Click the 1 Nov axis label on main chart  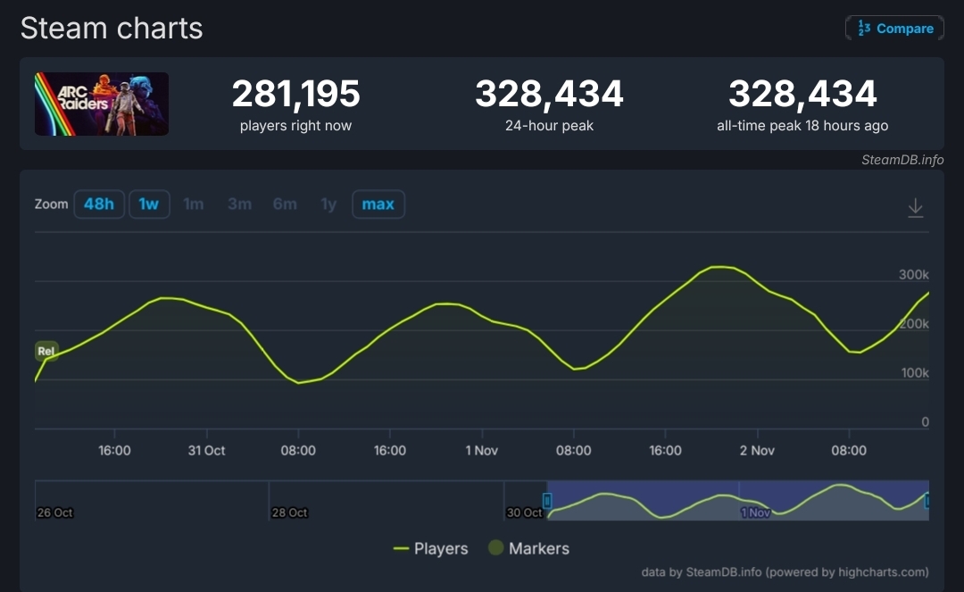[481, 451]
